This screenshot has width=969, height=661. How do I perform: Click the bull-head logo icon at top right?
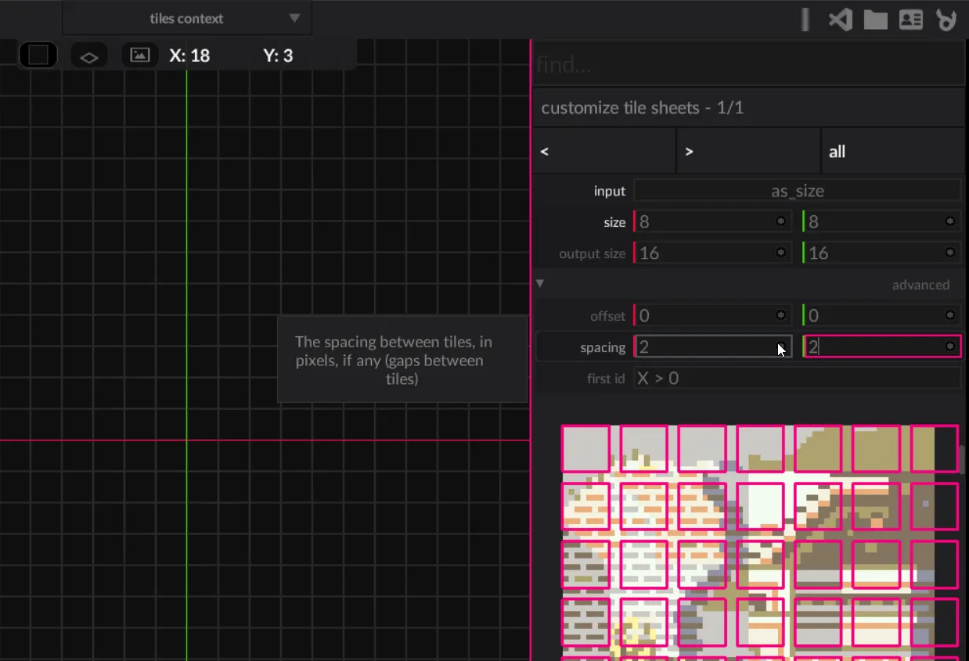[946, 20]
